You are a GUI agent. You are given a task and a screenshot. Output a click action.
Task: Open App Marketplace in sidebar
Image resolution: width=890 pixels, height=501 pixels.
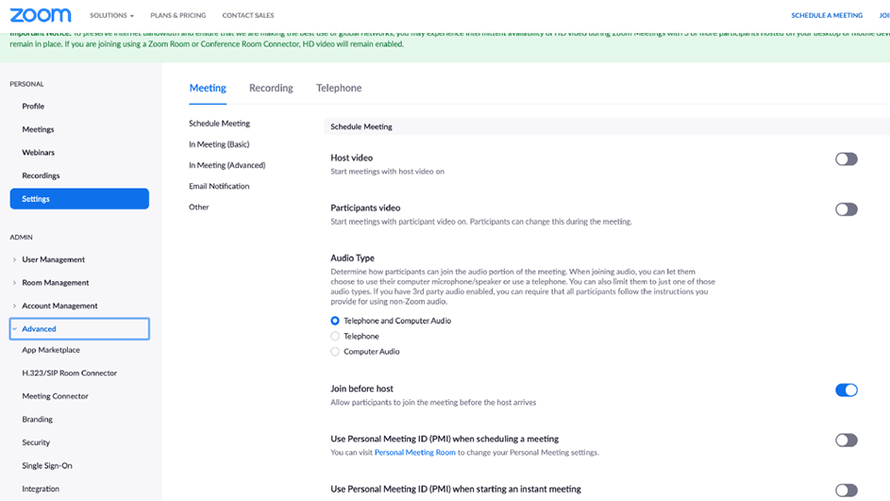(51, 350)
